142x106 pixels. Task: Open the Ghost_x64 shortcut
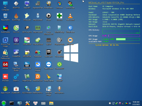point(27,17)
